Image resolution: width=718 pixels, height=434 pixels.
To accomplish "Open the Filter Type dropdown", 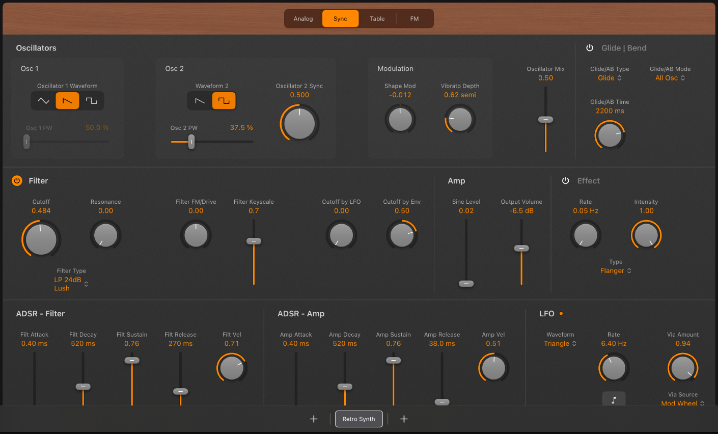I will [70, 283].
